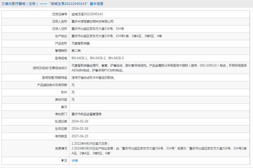Viewport: 253px width, 168px height.
Task: Click the 注册人住所 address value
Action: 98,29
